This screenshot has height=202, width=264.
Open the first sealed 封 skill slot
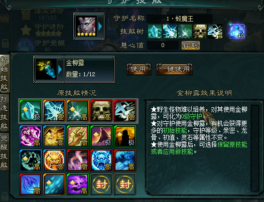[101, 184]
